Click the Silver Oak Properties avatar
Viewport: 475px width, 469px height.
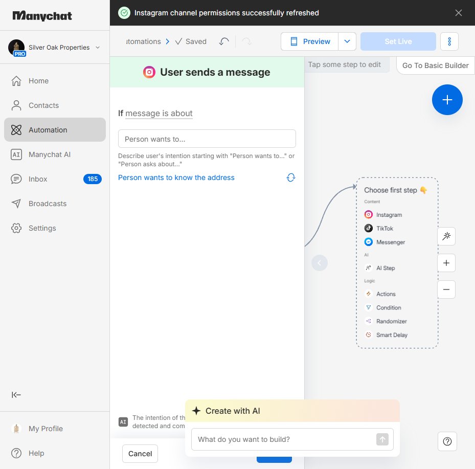pyautogui.click(x=16, y=47)
